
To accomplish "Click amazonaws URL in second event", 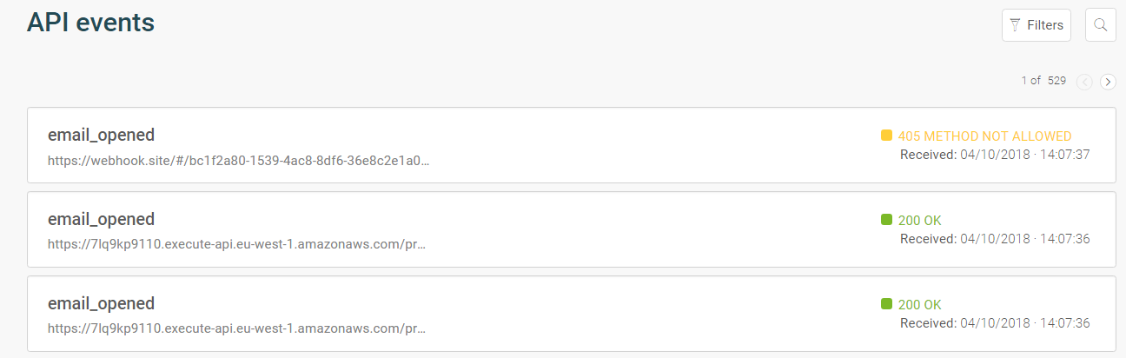I will pyautogui.click(x=236, y=244).
